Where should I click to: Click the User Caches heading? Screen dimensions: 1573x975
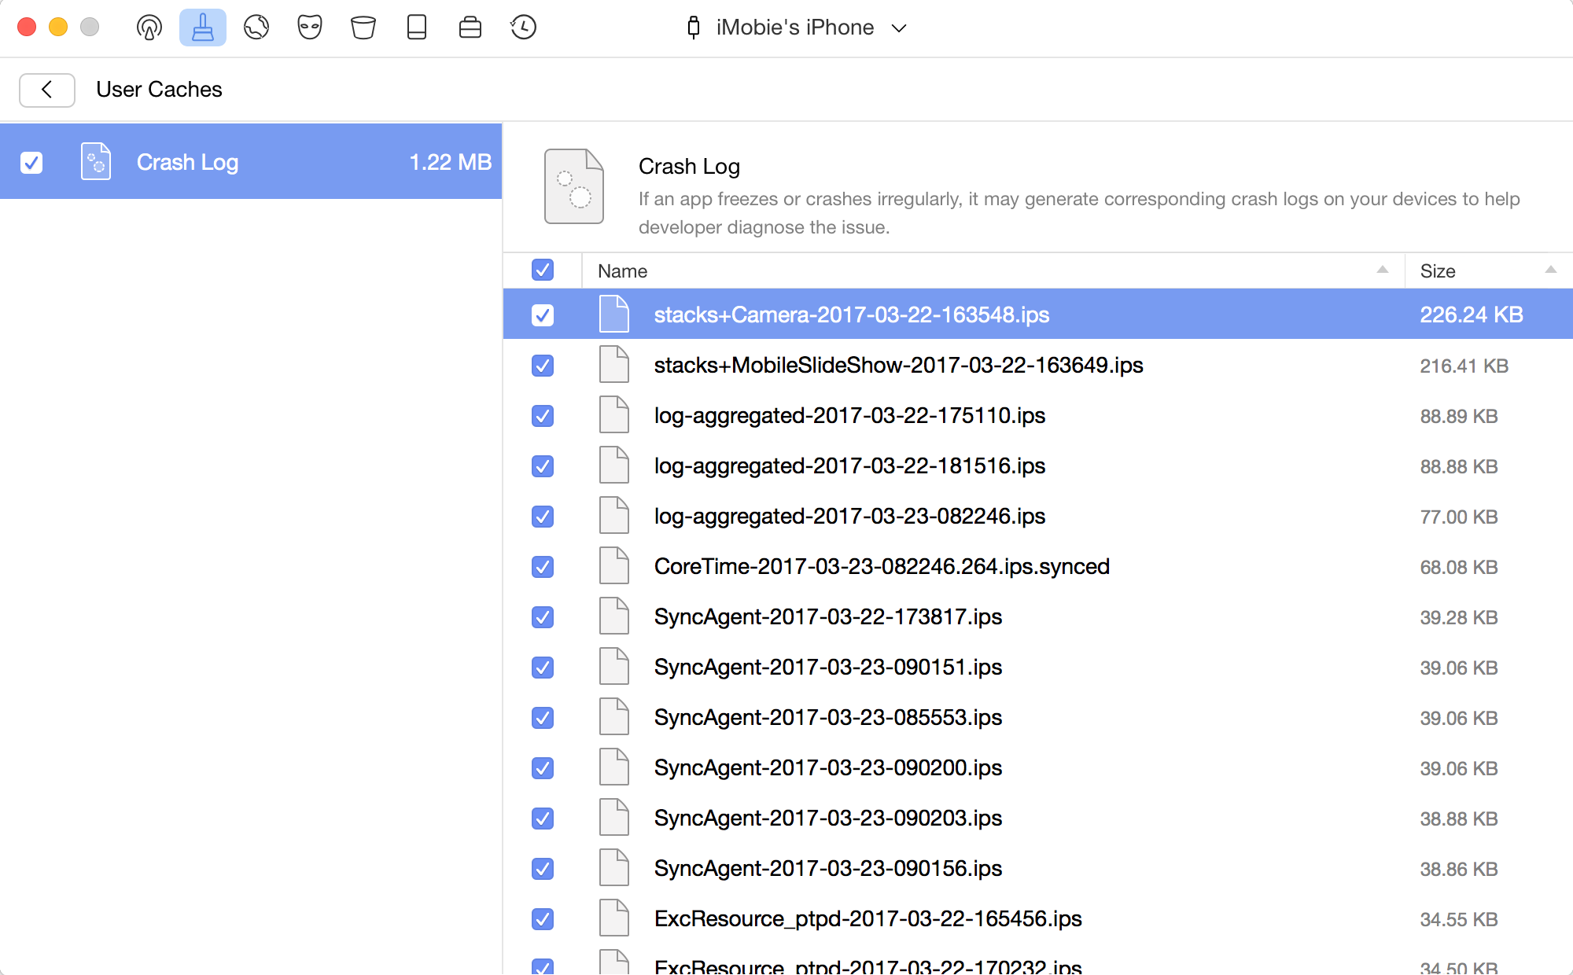159,90
